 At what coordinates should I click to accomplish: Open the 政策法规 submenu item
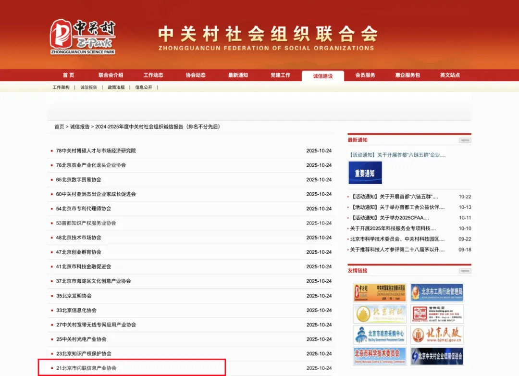click(116, 88)
